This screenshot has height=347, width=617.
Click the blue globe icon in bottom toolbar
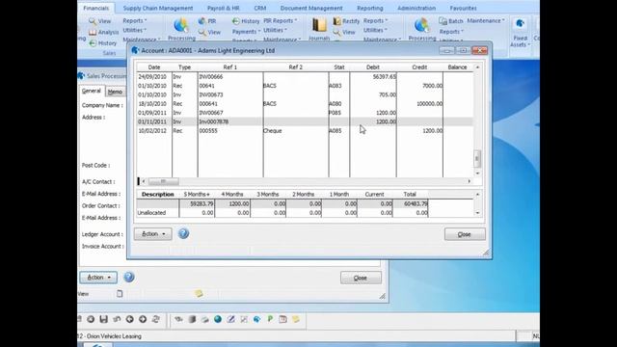[x=218, y=319]
